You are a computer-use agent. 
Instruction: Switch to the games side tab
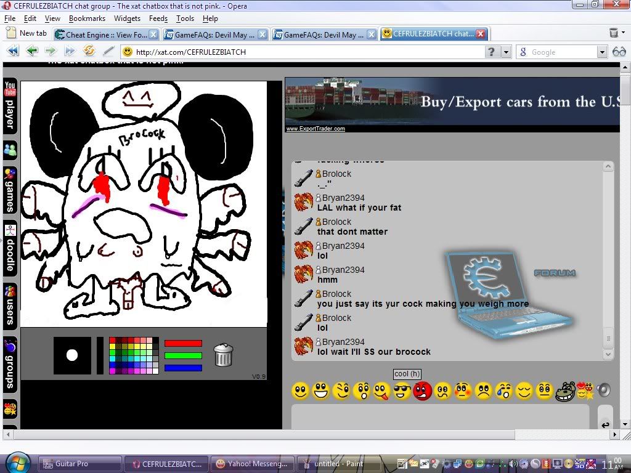pyautogui.click(x=10, y=190)
